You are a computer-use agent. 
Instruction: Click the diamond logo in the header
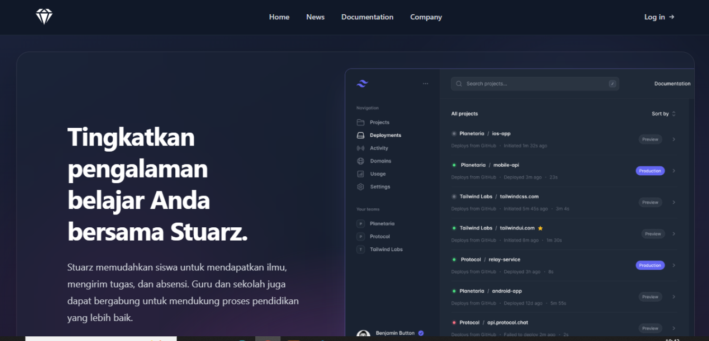click(44, 17)
